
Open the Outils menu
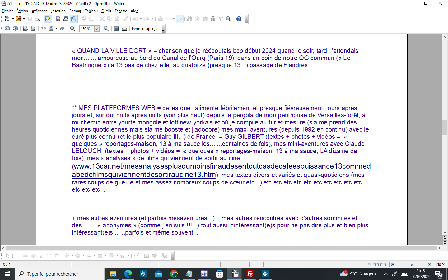click(x=106, y=11)
